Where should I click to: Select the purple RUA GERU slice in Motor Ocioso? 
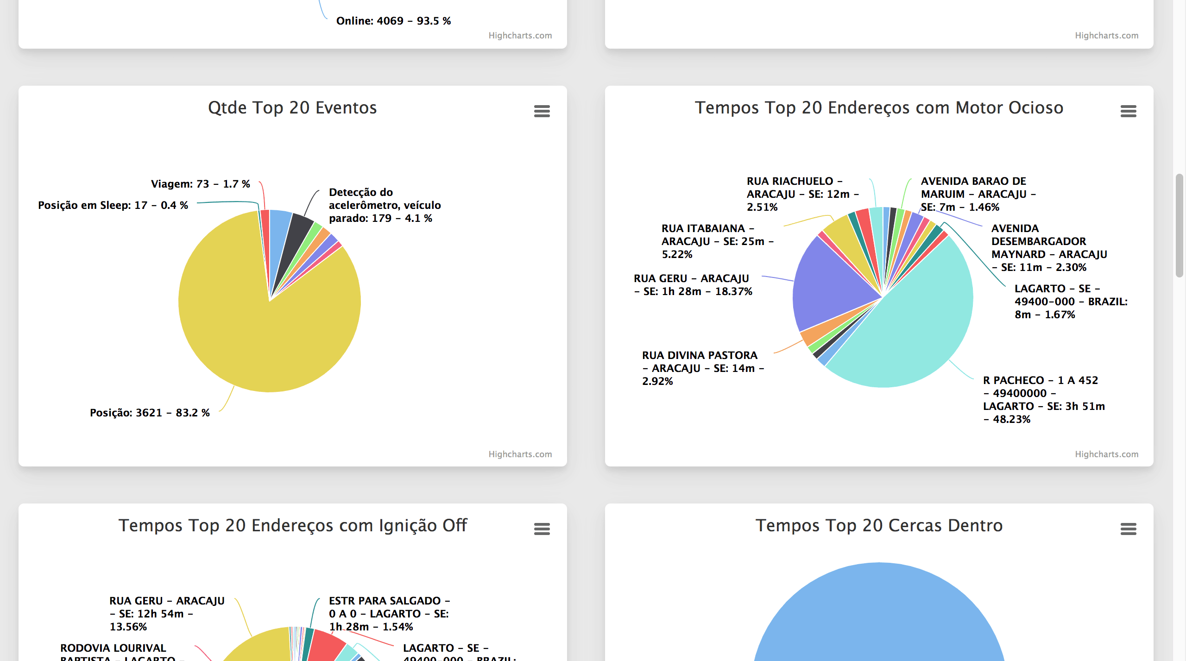[829, 287]
